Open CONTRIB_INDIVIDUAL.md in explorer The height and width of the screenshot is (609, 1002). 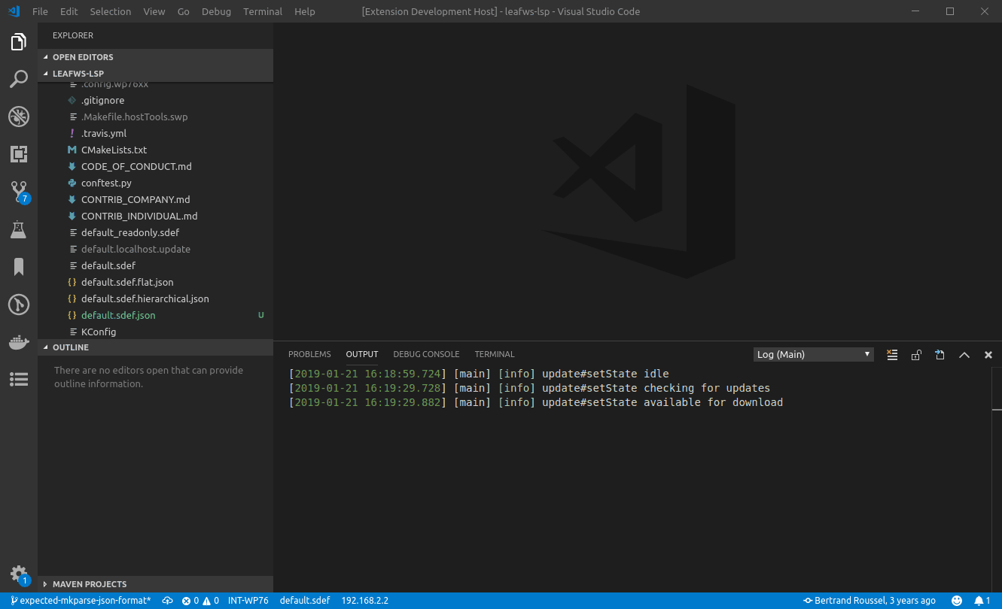click(x=155, y=216)
